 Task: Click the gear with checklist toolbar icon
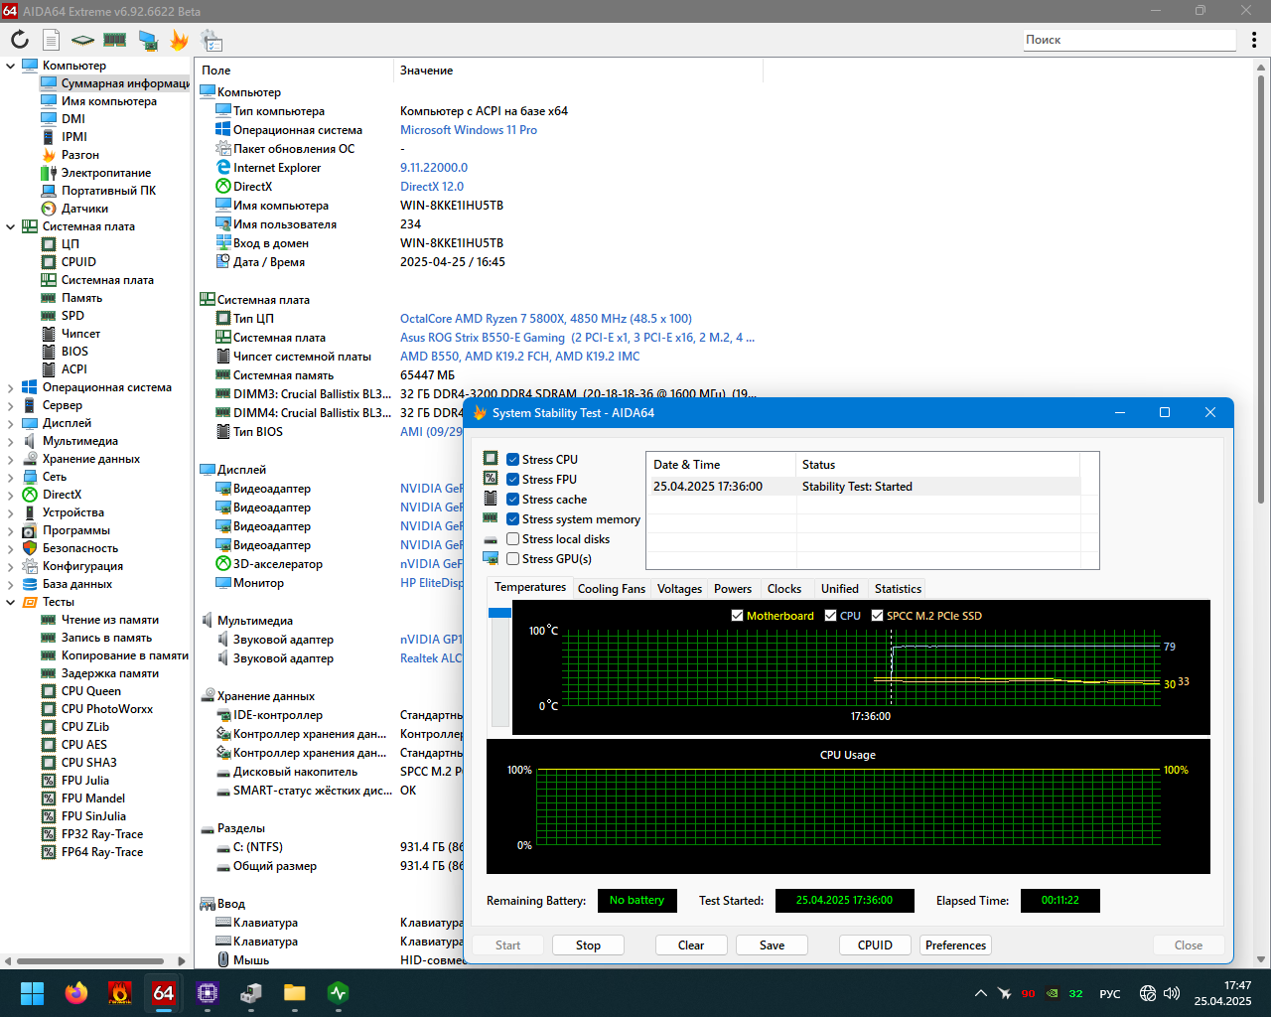(212, 40)
